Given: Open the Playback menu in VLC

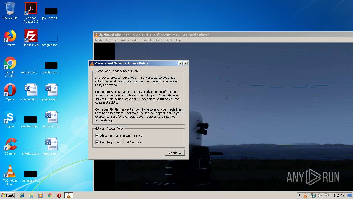Looking at the screenshot, I should (x=112, y=40).
